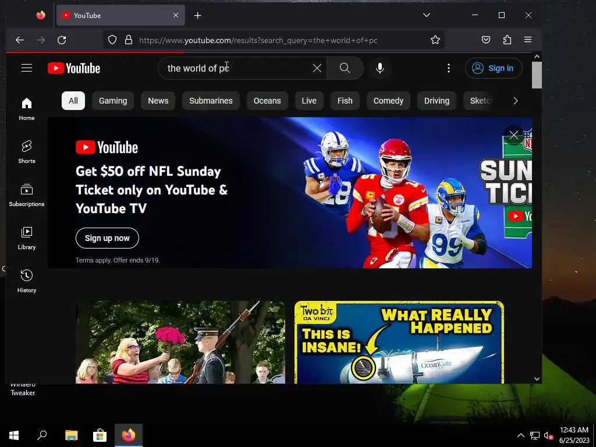Open the taskbar clock and date

pyautogui.click(x=574, y=435)
